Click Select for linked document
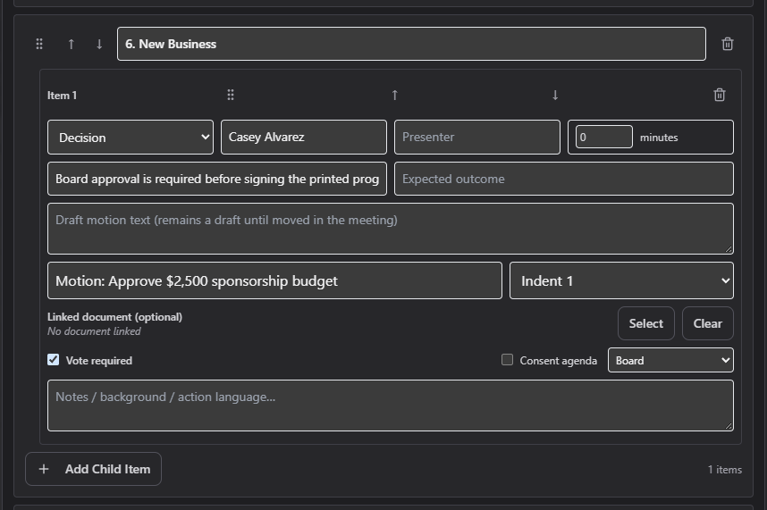This screenshot has height=510, width=767. click(x=645, y=323)
